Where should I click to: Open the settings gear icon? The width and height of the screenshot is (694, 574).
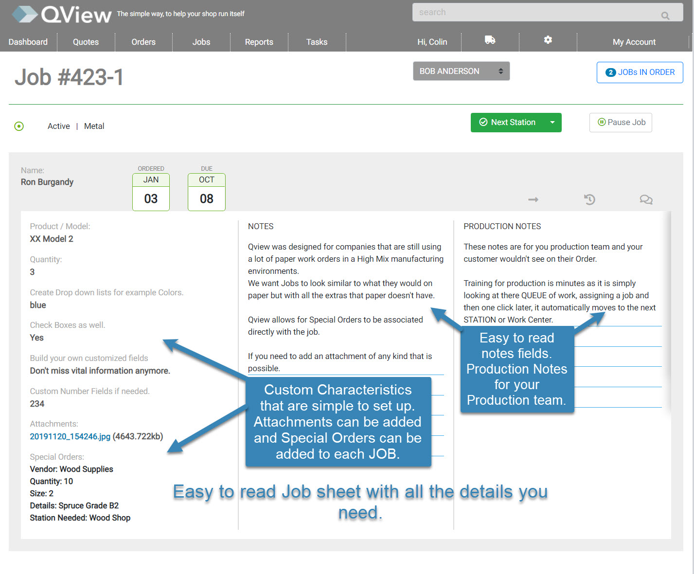click(x=548, y=40)
